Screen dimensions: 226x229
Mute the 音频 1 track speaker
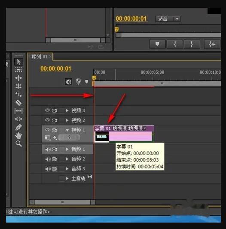pos(48,150)
